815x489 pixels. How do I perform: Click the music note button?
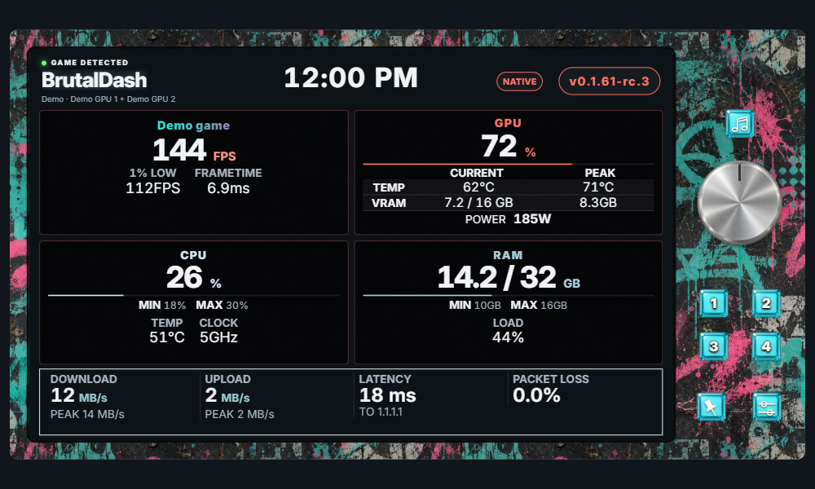point(740,124)
